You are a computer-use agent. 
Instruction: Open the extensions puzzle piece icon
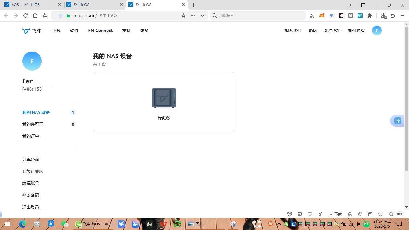(x=370, y=16)
